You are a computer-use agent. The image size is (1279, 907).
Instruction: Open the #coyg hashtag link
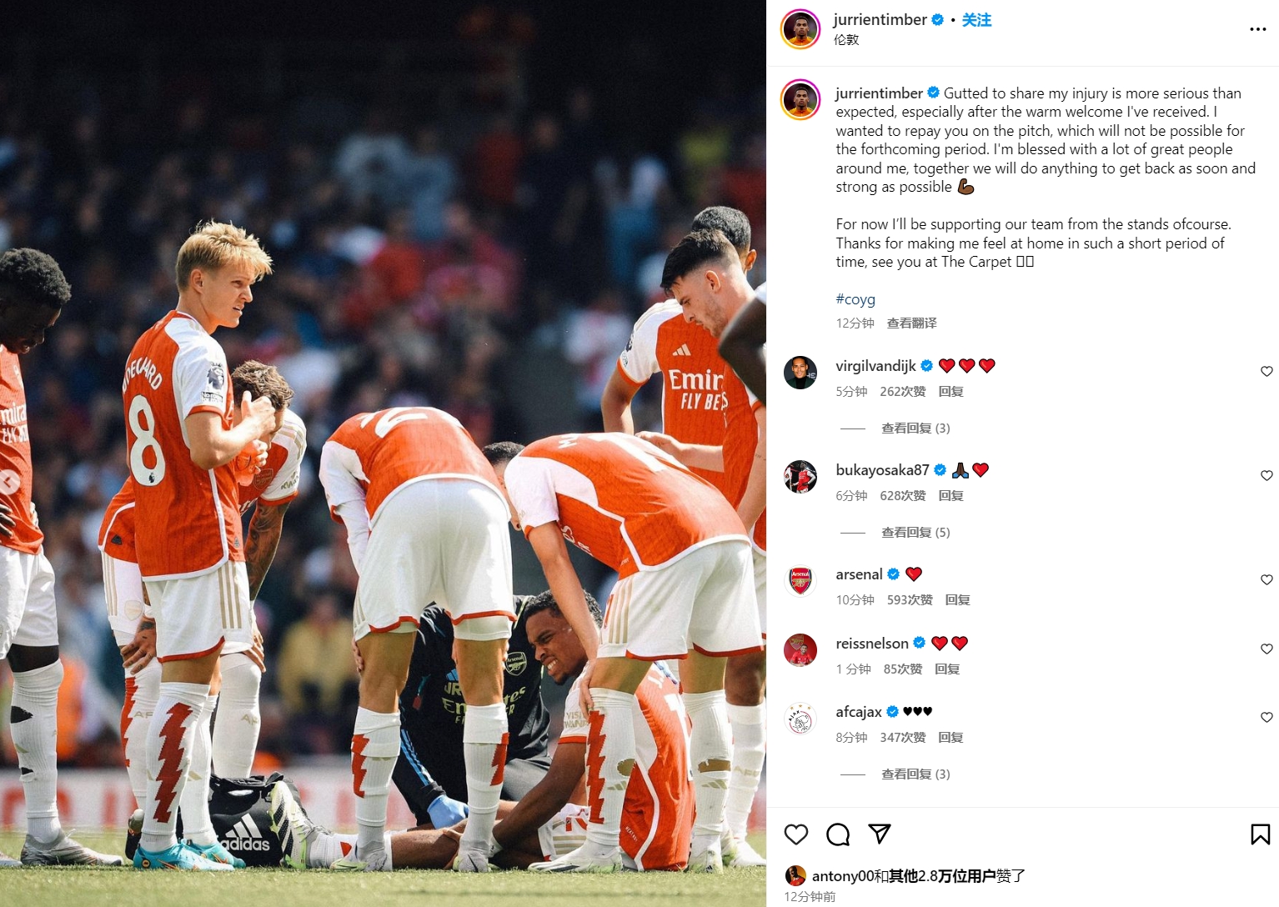pyautogui.click(x=855, y=299)
